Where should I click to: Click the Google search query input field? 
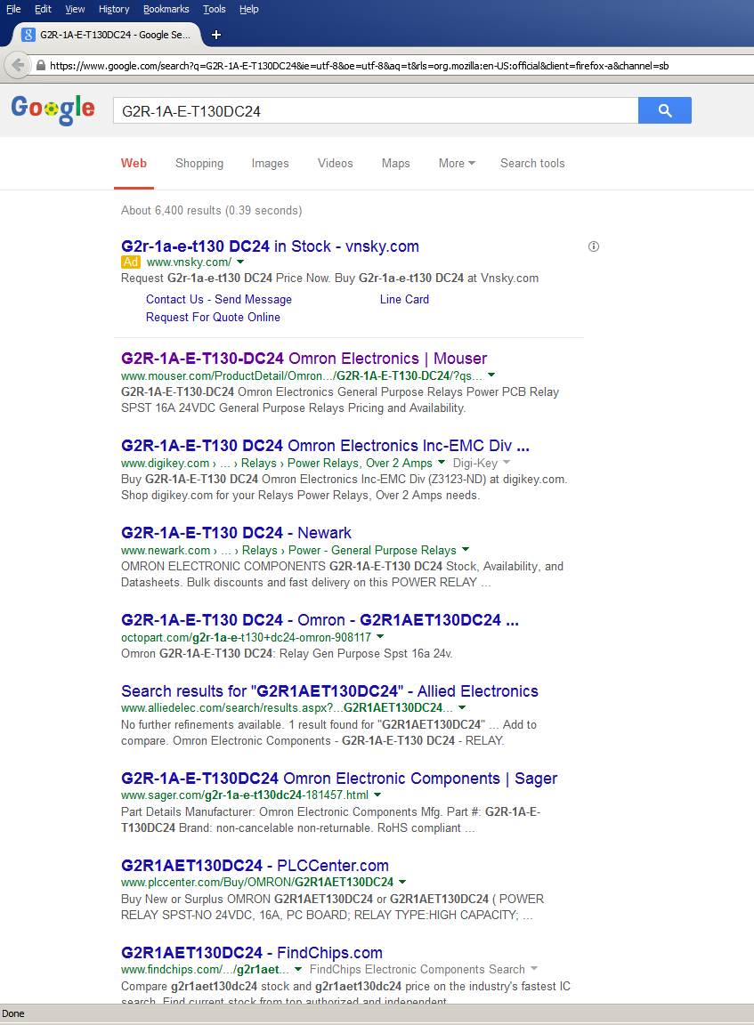376,110
